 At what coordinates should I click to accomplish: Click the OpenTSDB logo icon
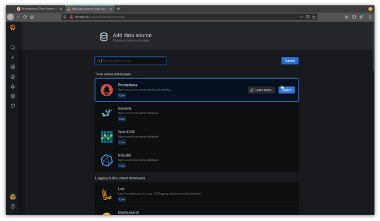tap(106, 137)
